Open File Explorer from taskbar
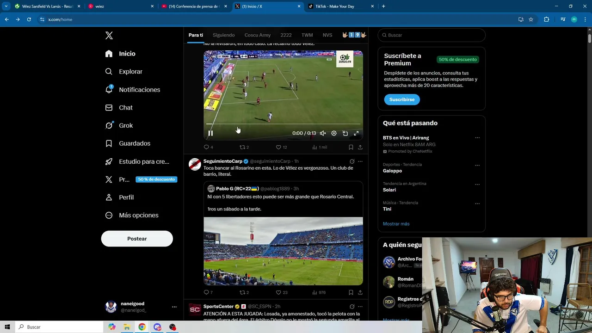 (x=127, y=327)
